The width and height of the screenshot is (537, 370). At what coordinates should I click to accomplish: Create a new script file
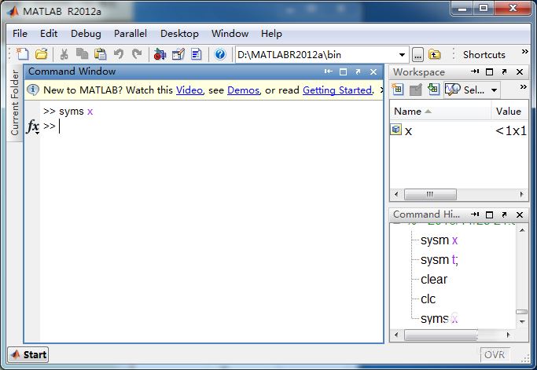(23, 54)
